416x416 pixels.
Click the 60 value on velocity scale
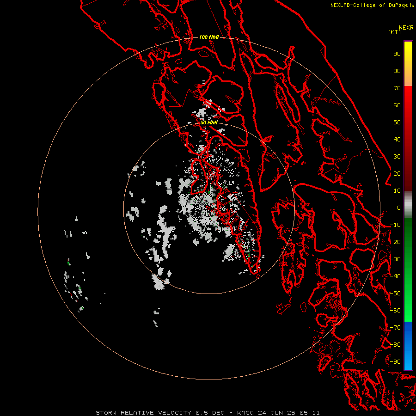pos(397,105)
